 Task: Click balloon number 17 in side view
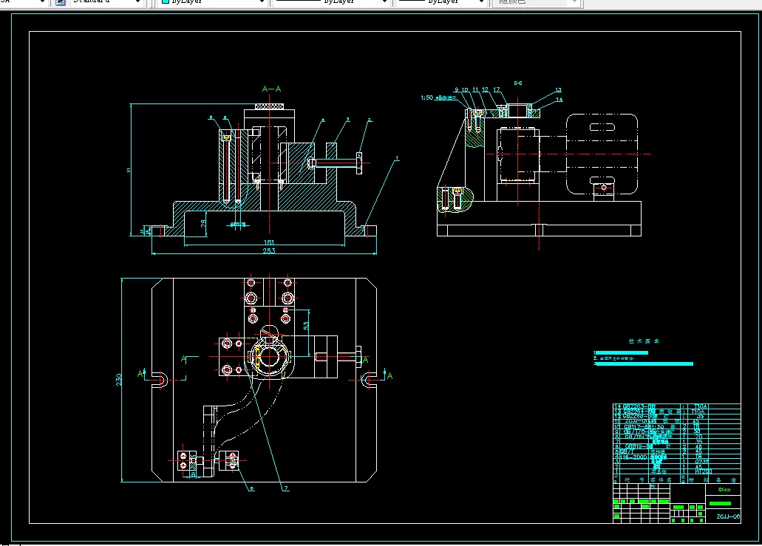coord(497,90)
